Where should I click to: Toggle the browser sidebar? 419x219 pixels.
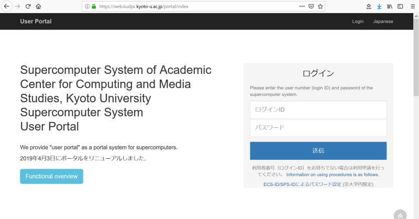[x=400, y=6]
